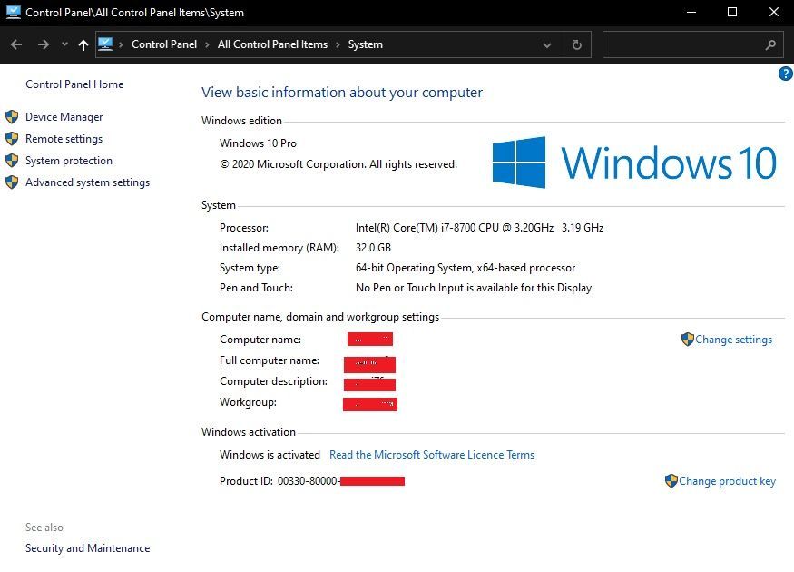Click 'No Pen or Touch Input' text
794x572 pixels.
pyautogui.click(x=408, y=288)
